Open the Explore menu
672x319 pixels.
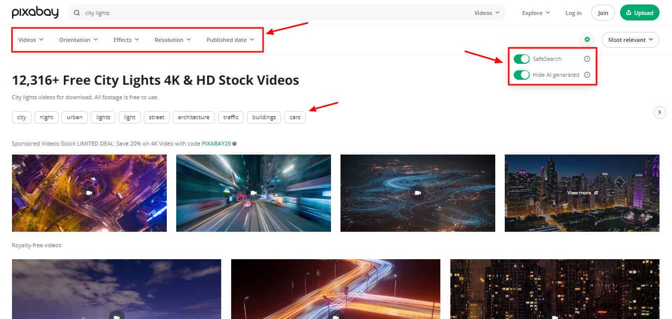pos(536,13)
